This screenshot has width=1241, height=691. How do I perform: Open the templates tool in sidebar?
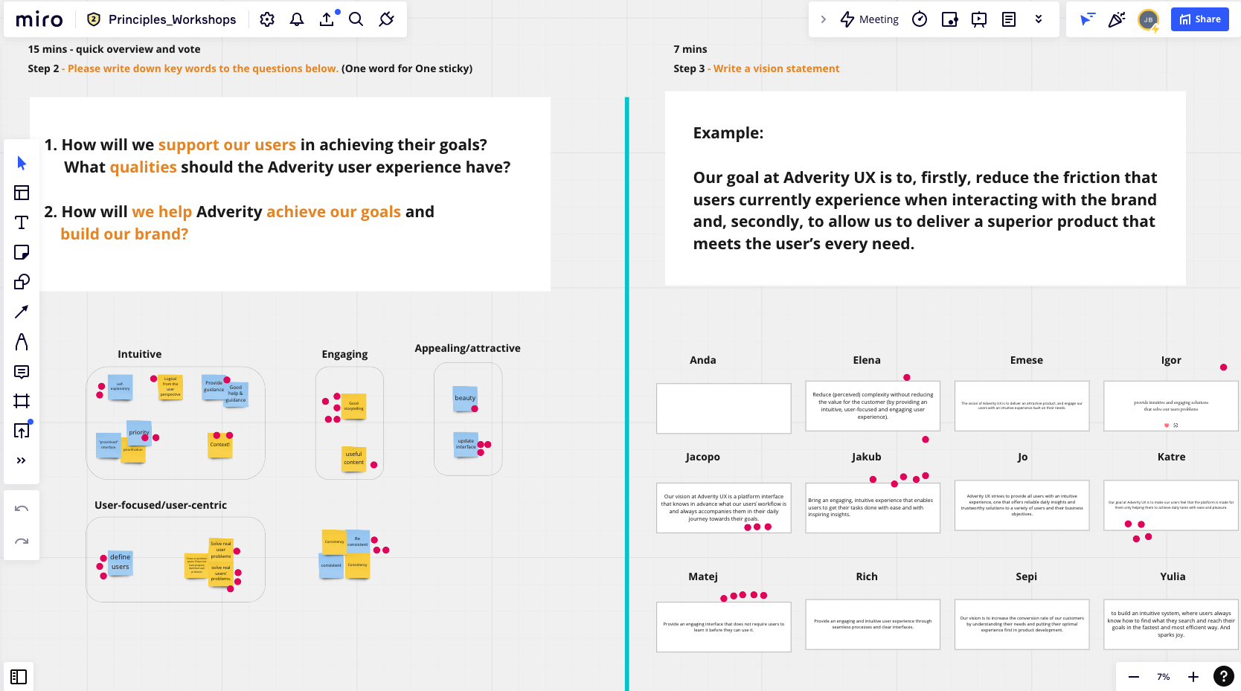[x=22, y=193]
